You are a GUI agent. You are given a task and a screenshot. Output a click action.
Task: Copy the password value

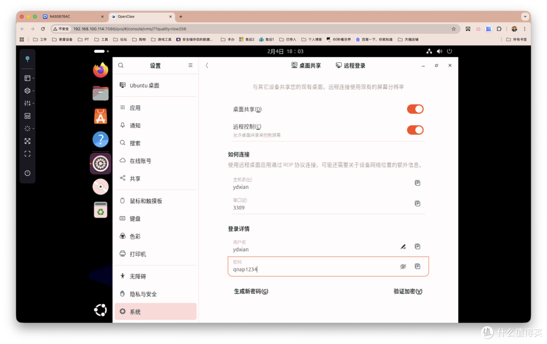[417, 266]
